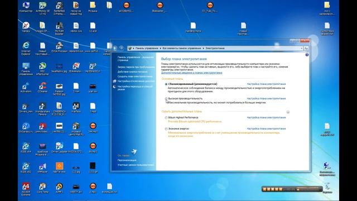Open the Driver Updater shortcut
The height and width of the screenshot is (201, 357).
pyautogui.click(x=59, y=147)
